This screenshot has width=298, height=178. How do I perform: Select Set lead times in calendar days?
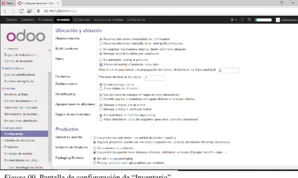(101, 115)
